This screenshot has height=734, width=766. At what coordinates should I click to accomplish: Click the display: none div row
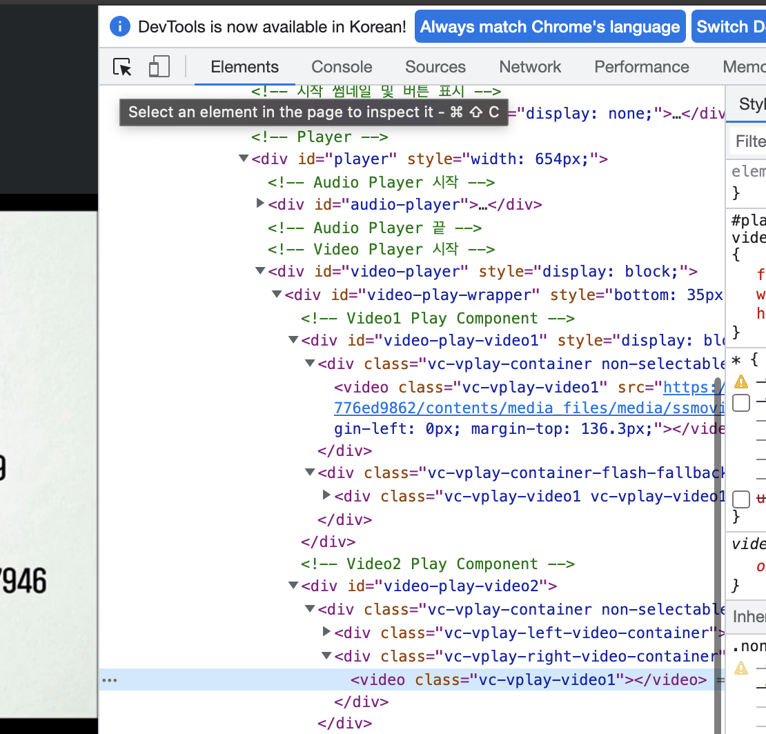(616, 113)
